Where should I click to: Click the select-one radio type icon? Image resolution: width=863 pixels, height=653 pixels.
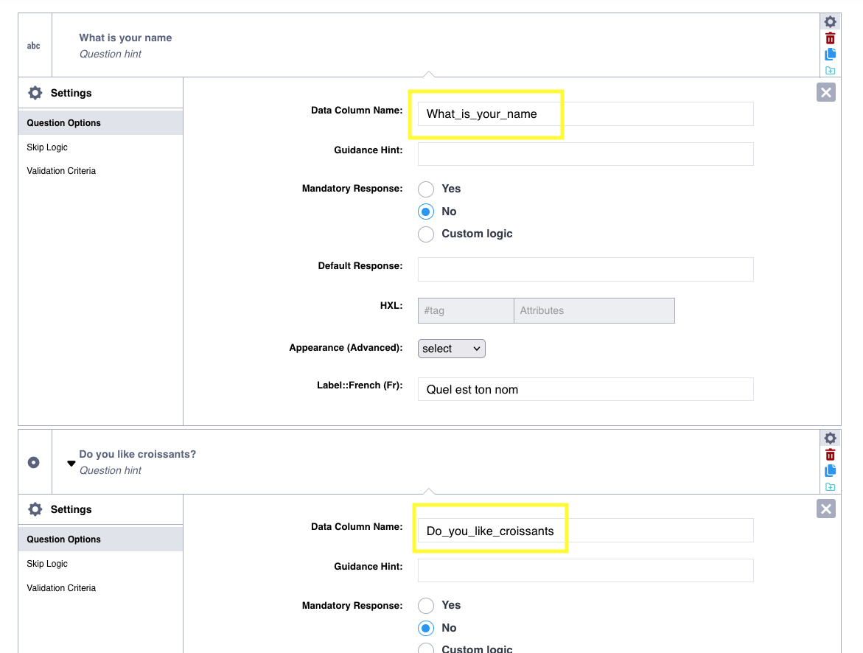click(x=34, y=462)
